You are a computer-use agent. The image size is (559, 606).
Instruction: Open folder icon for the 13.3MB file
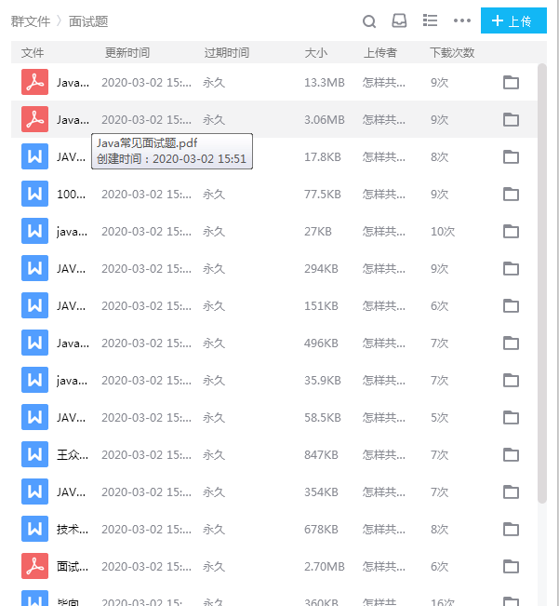pyautogui.click(x=511, y=82)
